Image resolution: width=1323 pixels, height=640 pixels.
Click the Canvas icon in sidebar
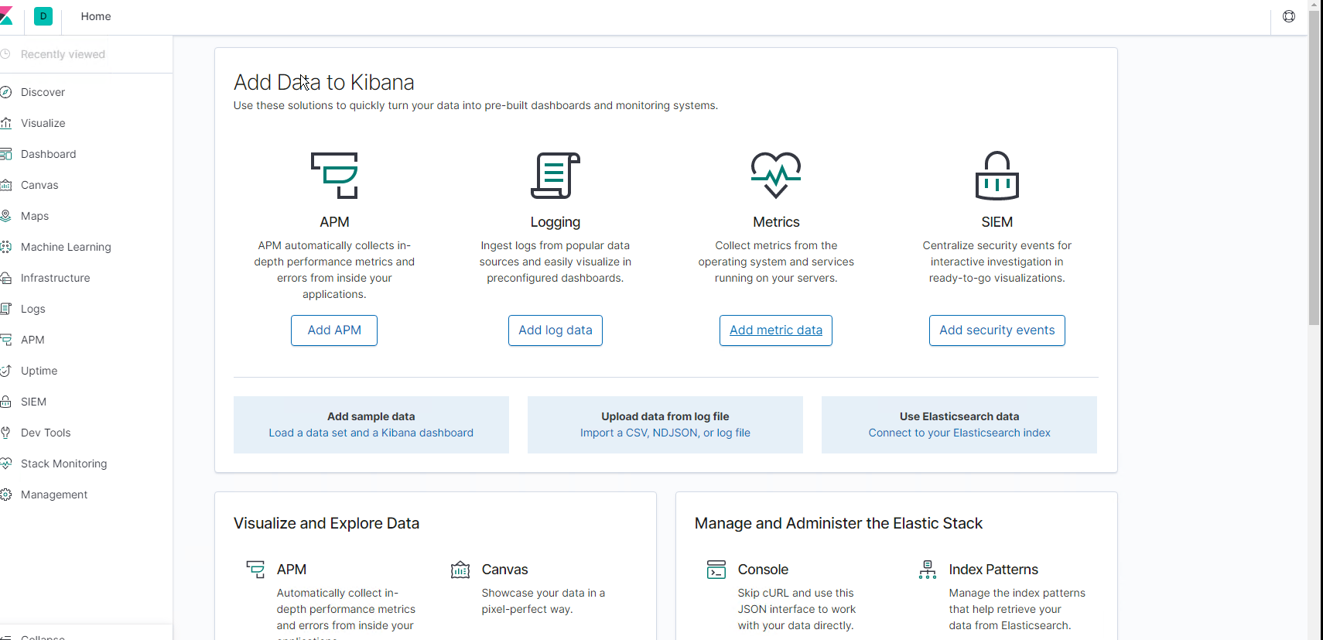point(5,185)
